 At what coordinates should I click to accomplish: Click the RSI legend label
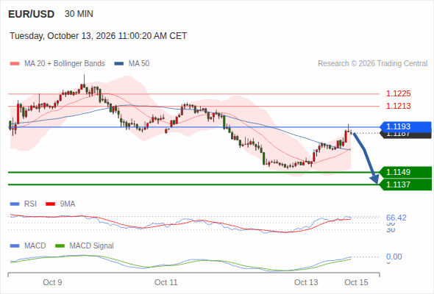[30, 204]
